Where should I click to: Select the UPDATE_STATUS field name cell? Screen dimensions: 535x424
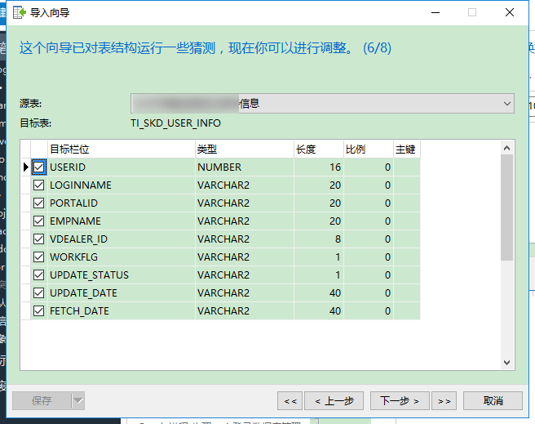[122, 274]
